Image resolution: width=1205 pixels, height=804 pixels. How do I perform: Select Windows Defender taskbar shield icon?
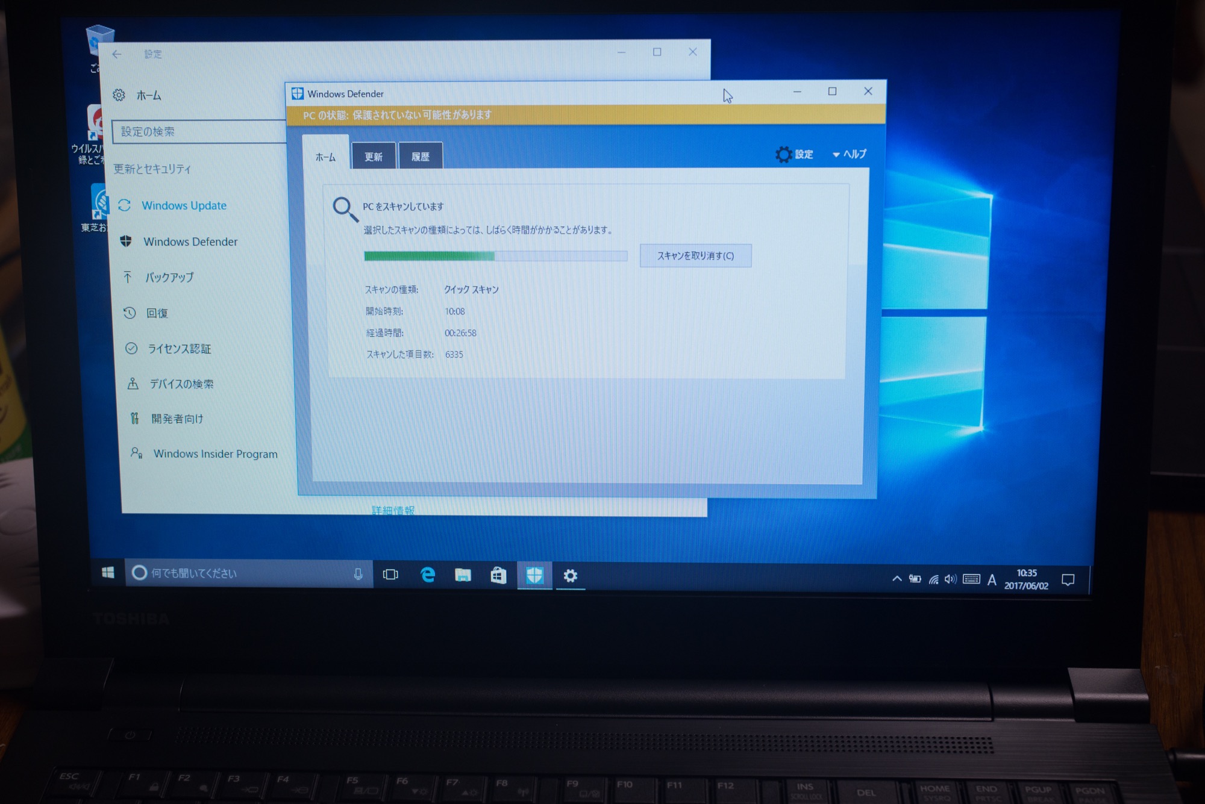pos(534,576)
